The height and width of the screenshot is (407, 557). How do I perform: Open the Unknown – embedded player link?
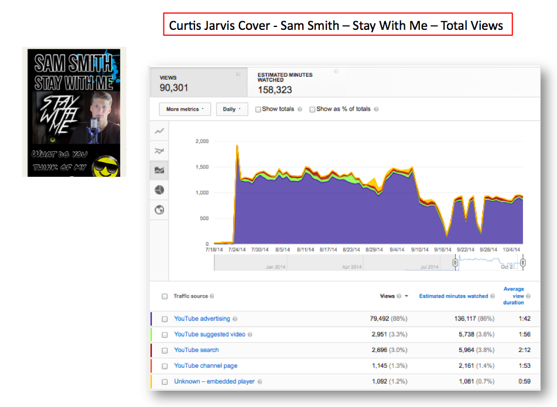[x=214, y=381]
